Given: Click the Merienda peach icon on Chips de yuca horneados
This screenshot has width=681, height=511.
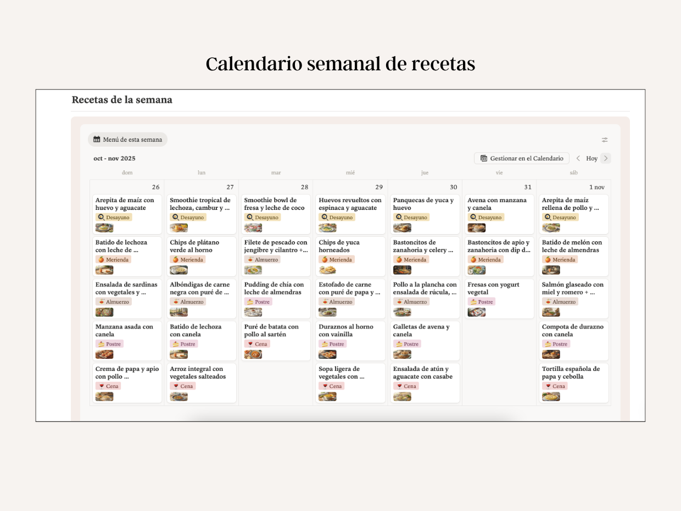Looking at the screenshot, I should coord(325,259).
